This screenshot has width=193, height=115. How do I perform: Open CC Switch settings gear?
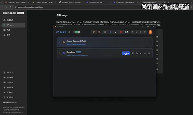pyautogui.click(x=69, y=32)
